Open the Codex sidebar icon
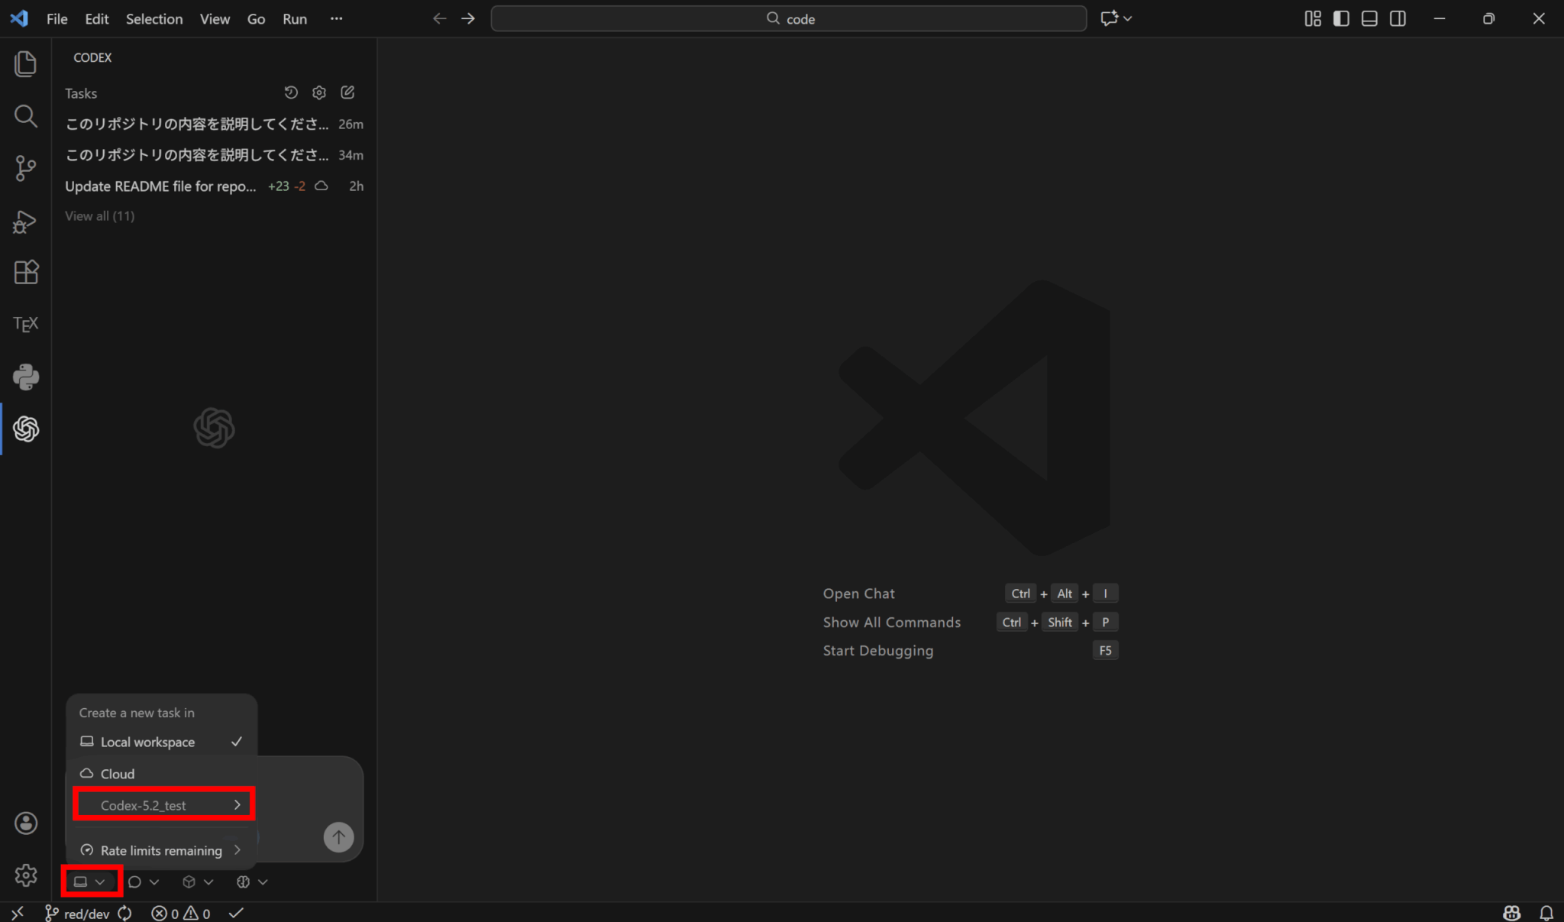The width and height of the screenshot is (1564, 922). point(26,429)
